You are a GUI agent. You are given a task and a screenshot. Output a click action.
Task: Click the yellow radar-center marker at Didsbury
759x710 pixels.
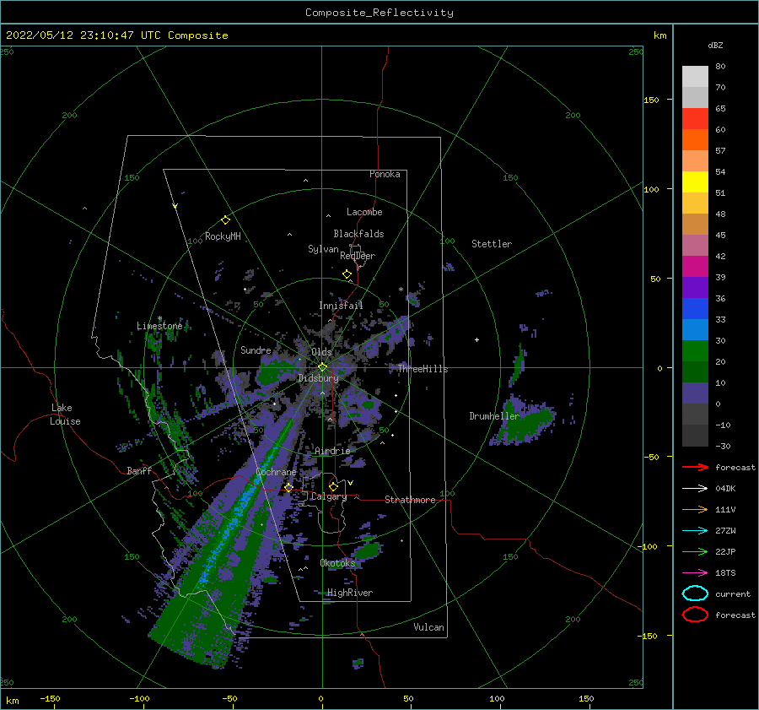[x=322, y=367]
